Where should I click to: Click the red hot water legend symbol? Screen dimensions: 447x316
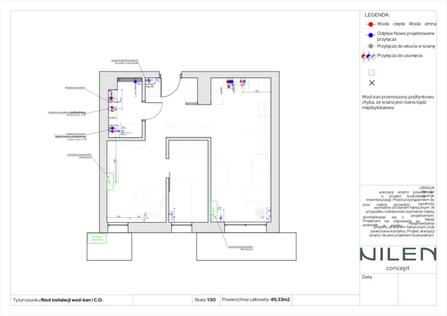click(370, 23)
